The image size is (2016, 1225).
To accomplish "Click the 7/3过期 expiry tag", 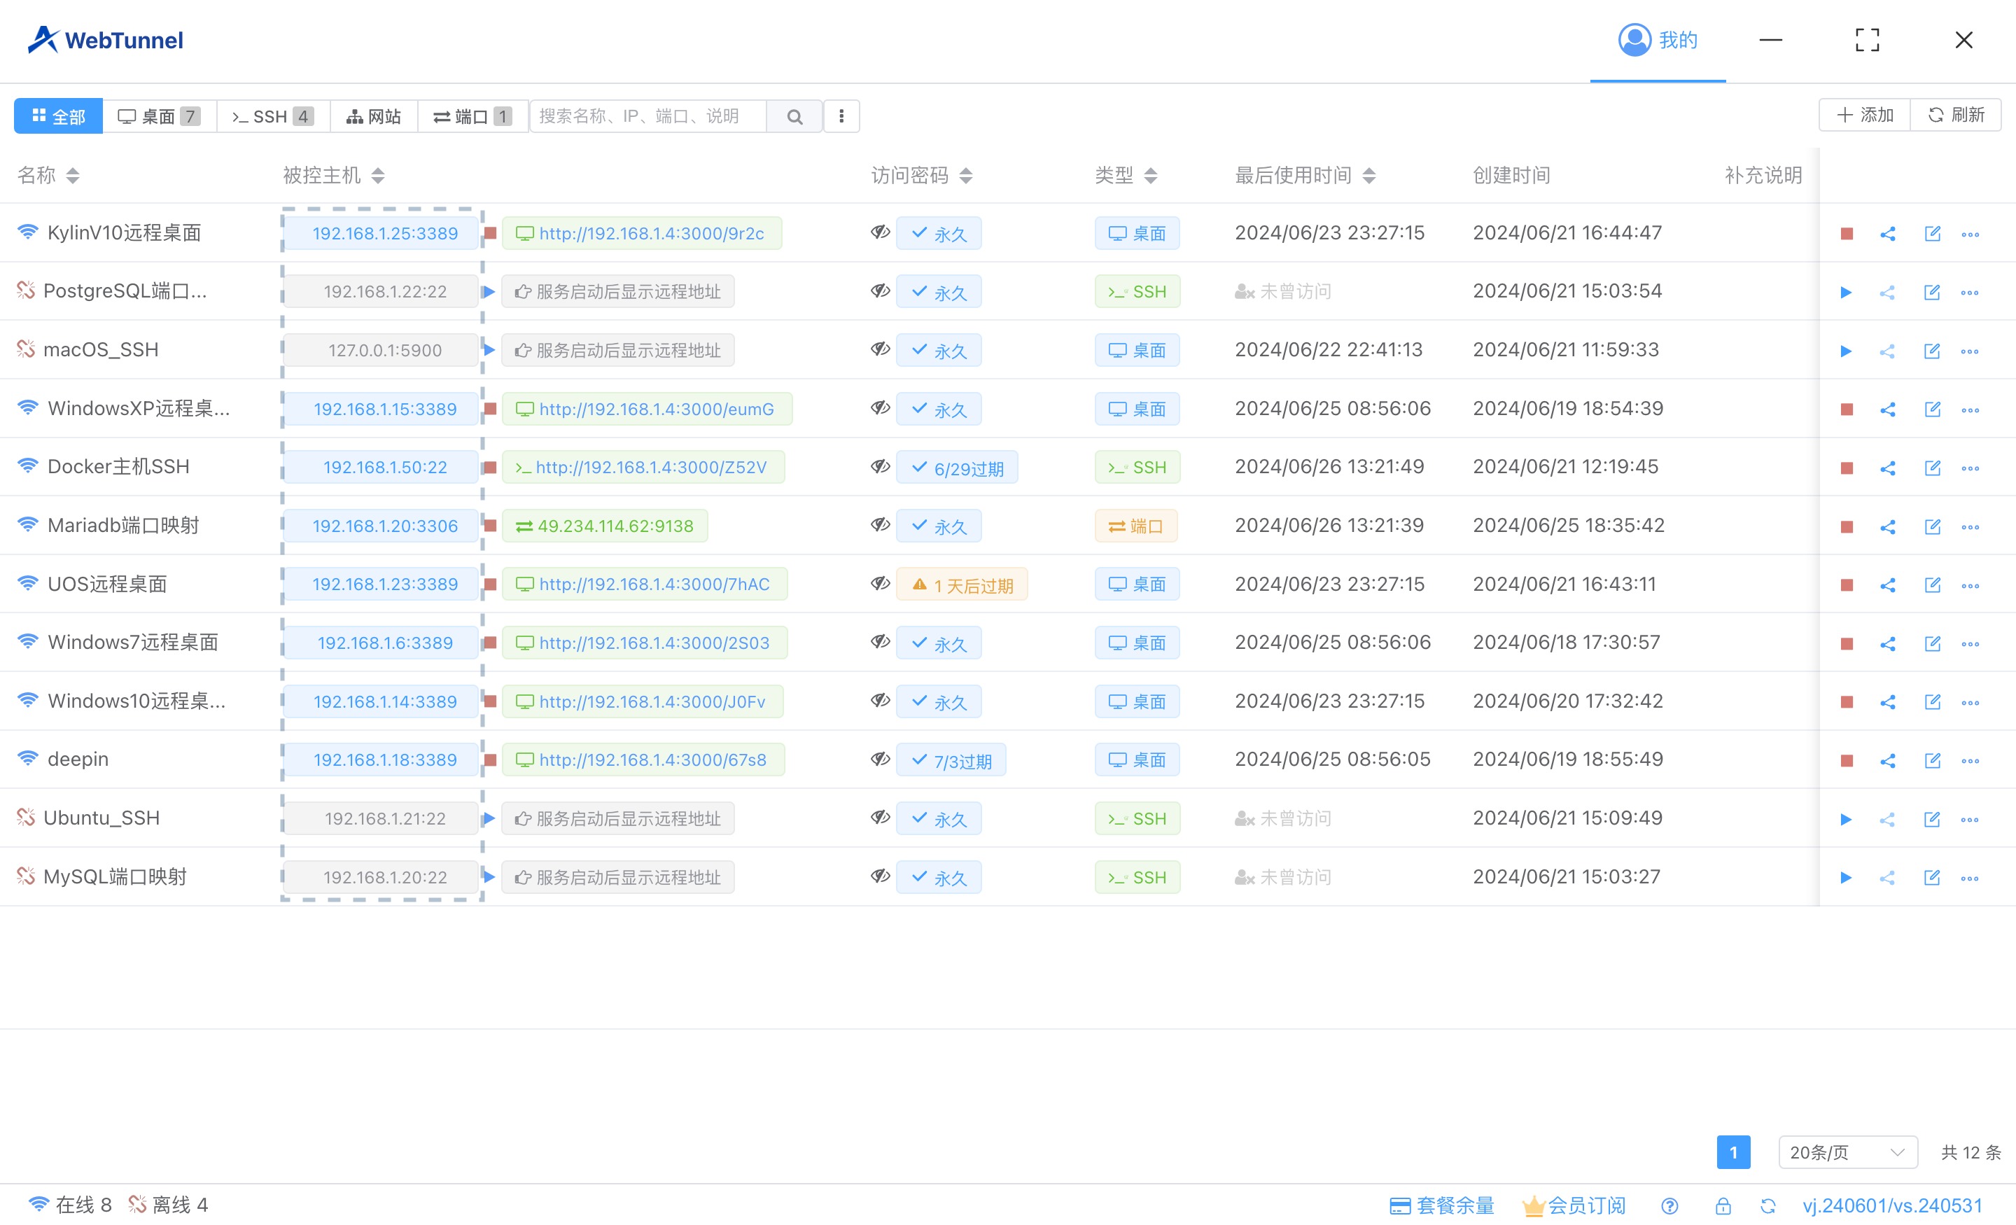I will (x=951, y=760).
